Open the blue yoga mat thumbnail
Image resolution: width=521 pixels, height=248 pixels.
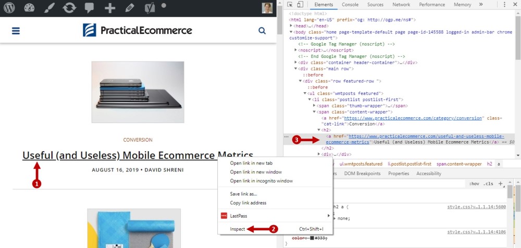point(134,228)
